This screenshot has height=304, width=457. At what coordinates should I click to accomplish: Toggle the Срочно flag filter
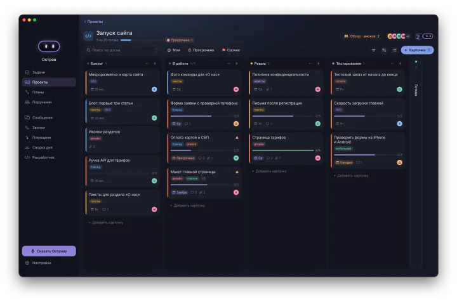(x=231, y=50)
